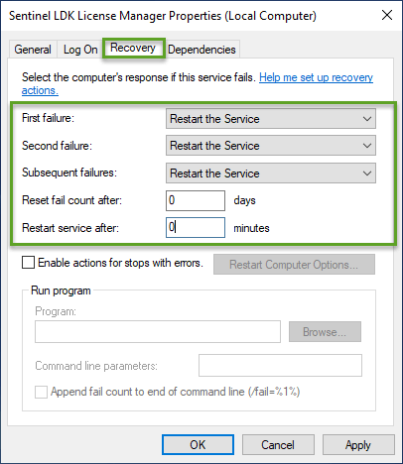Click the Cancel button
The height and width of the screenshot is (464, 403).
pyautogui.click(x=278, y=445)
